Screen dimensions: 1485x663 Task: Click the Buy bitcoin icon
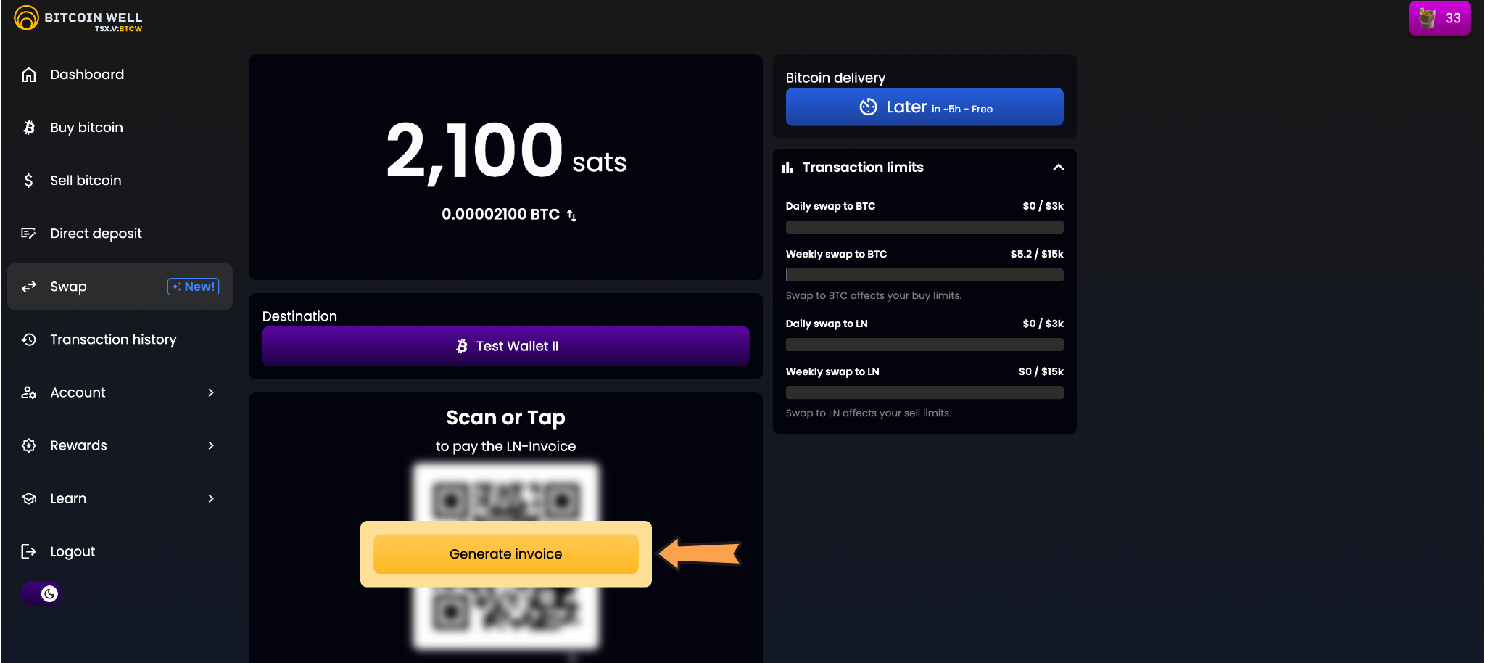pyautogui.click(x=29, y=128)
